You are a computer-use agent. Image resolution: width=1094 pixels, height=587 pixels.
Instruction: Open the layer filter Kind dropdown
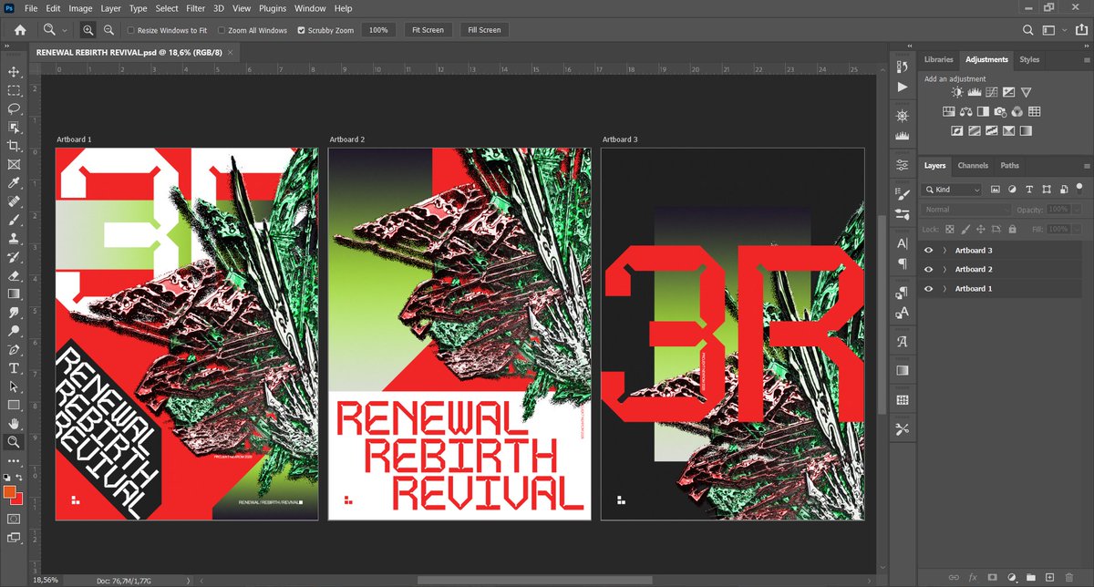point(952,190)
